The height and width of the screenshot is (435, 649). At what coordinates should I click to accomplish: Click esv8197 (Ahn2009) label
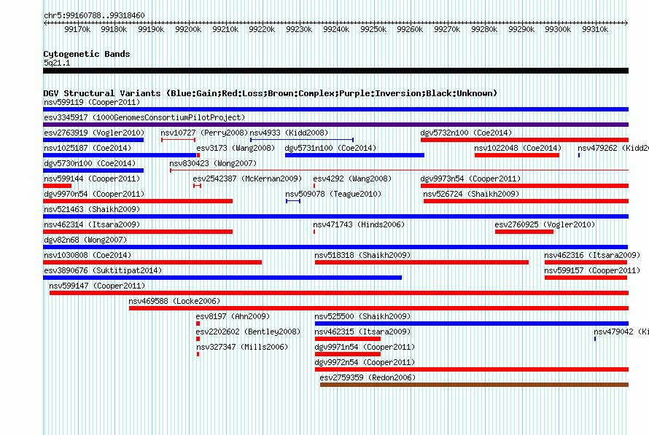coord(233,316)
